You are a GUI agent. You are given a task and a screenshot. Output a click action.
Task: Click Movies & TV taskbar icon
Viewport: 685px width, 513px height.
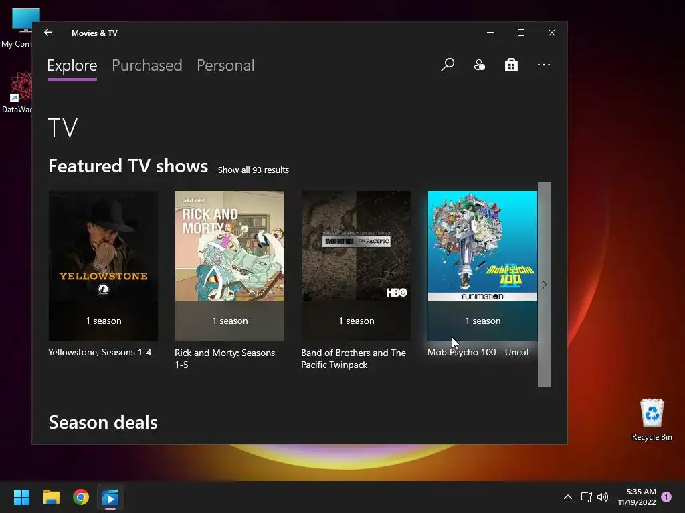pos(110,497)
